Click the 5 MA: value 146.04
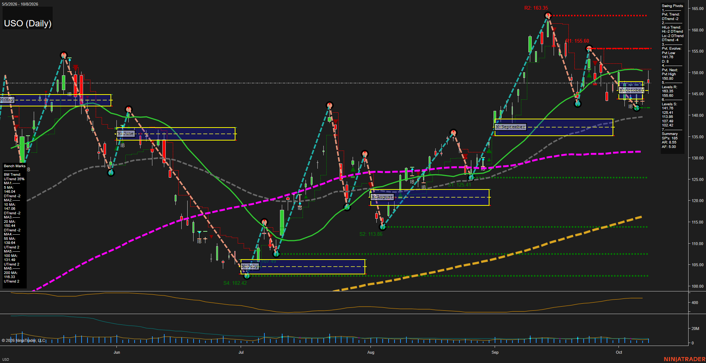 (x=10, y=192)
